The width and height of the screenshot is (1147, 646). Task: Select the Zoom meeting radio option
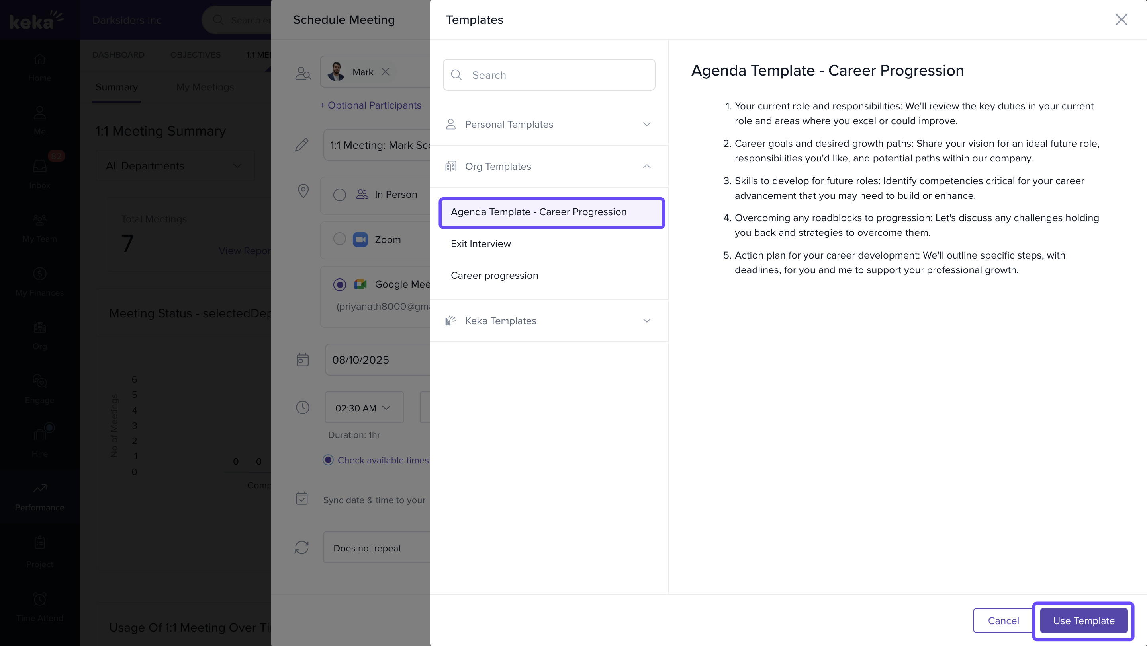340,239
